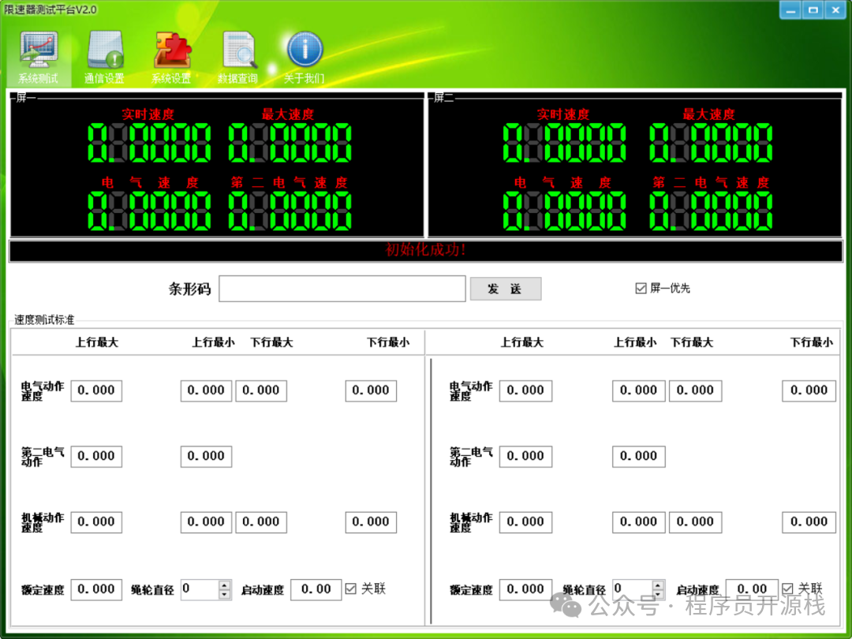
Task: Minimize the application window
Action: coord(792,9)
